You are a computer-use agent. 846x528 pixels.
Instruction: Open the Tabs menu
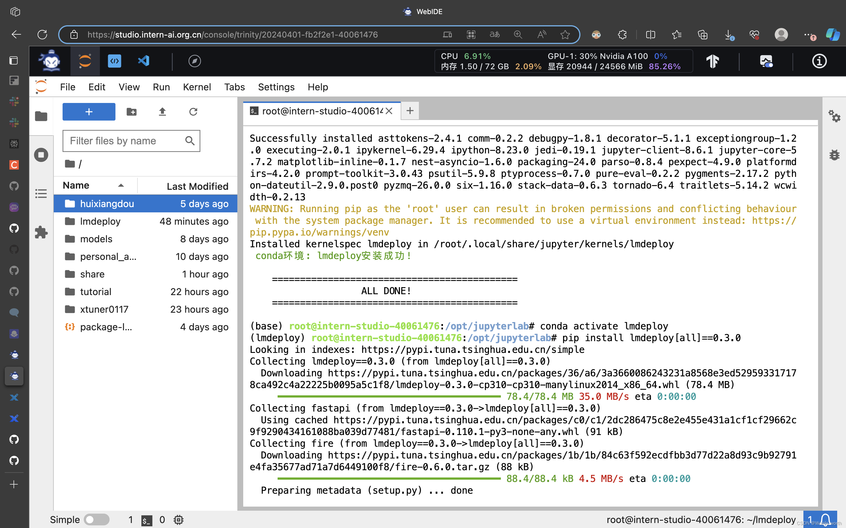point(234,87)
